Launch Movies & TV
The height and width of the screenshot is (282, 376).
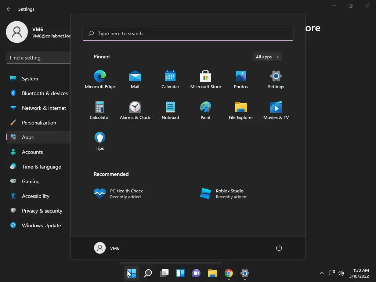tap(276, 110)
